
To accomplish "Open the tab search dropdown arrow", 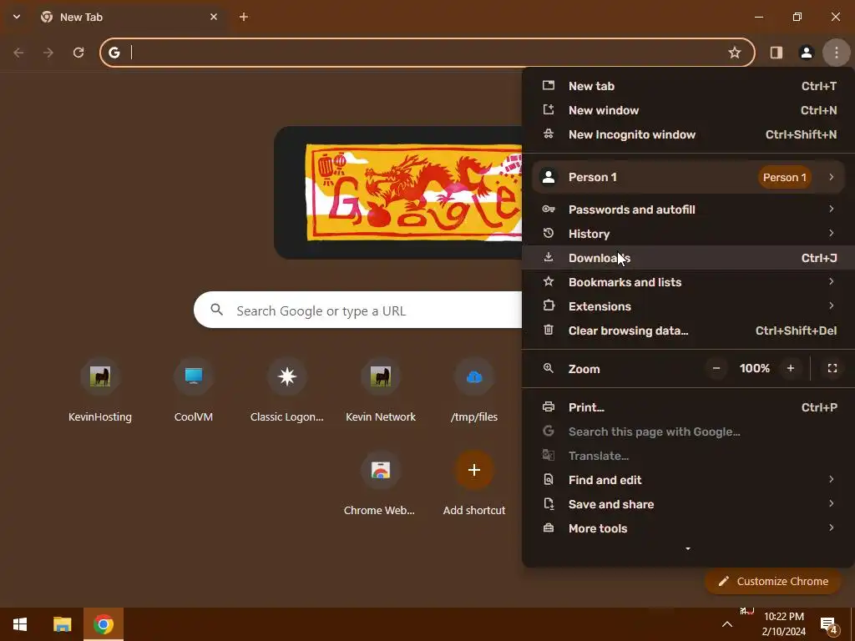I will (x=17, y=17).
